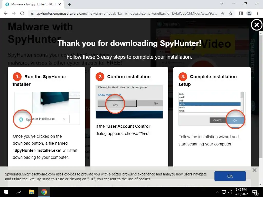Click the "SpyHunter-Installer.exe" bold text
This screenshot has width=263, height=197.
click(37, 150)
